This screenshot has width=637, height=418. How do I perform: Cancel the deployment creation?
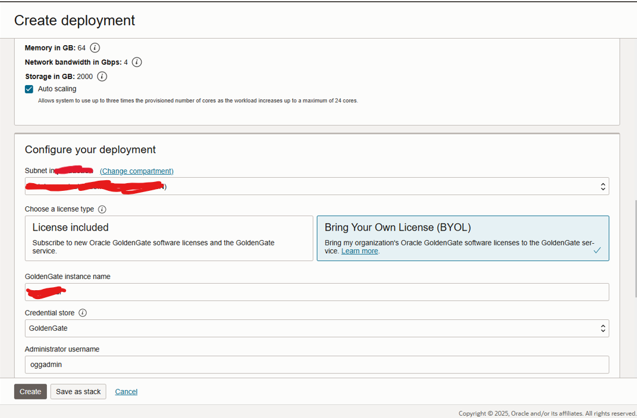click(x=126, y=392)
